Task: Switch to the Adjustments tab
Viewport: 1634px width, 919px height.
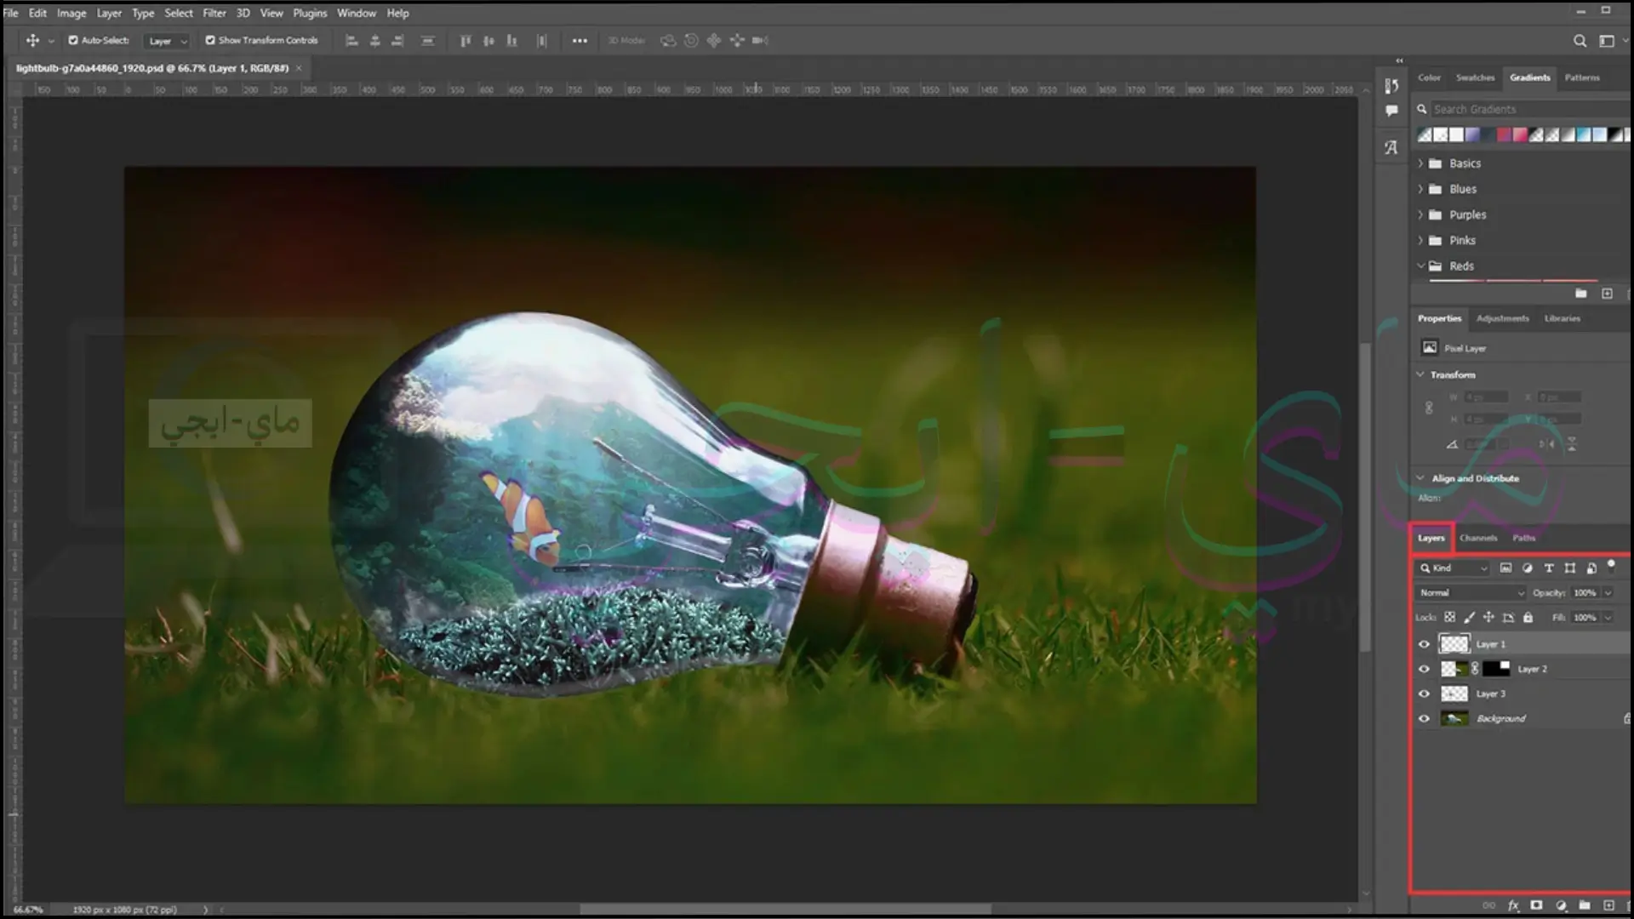Action: point(1502,318)
